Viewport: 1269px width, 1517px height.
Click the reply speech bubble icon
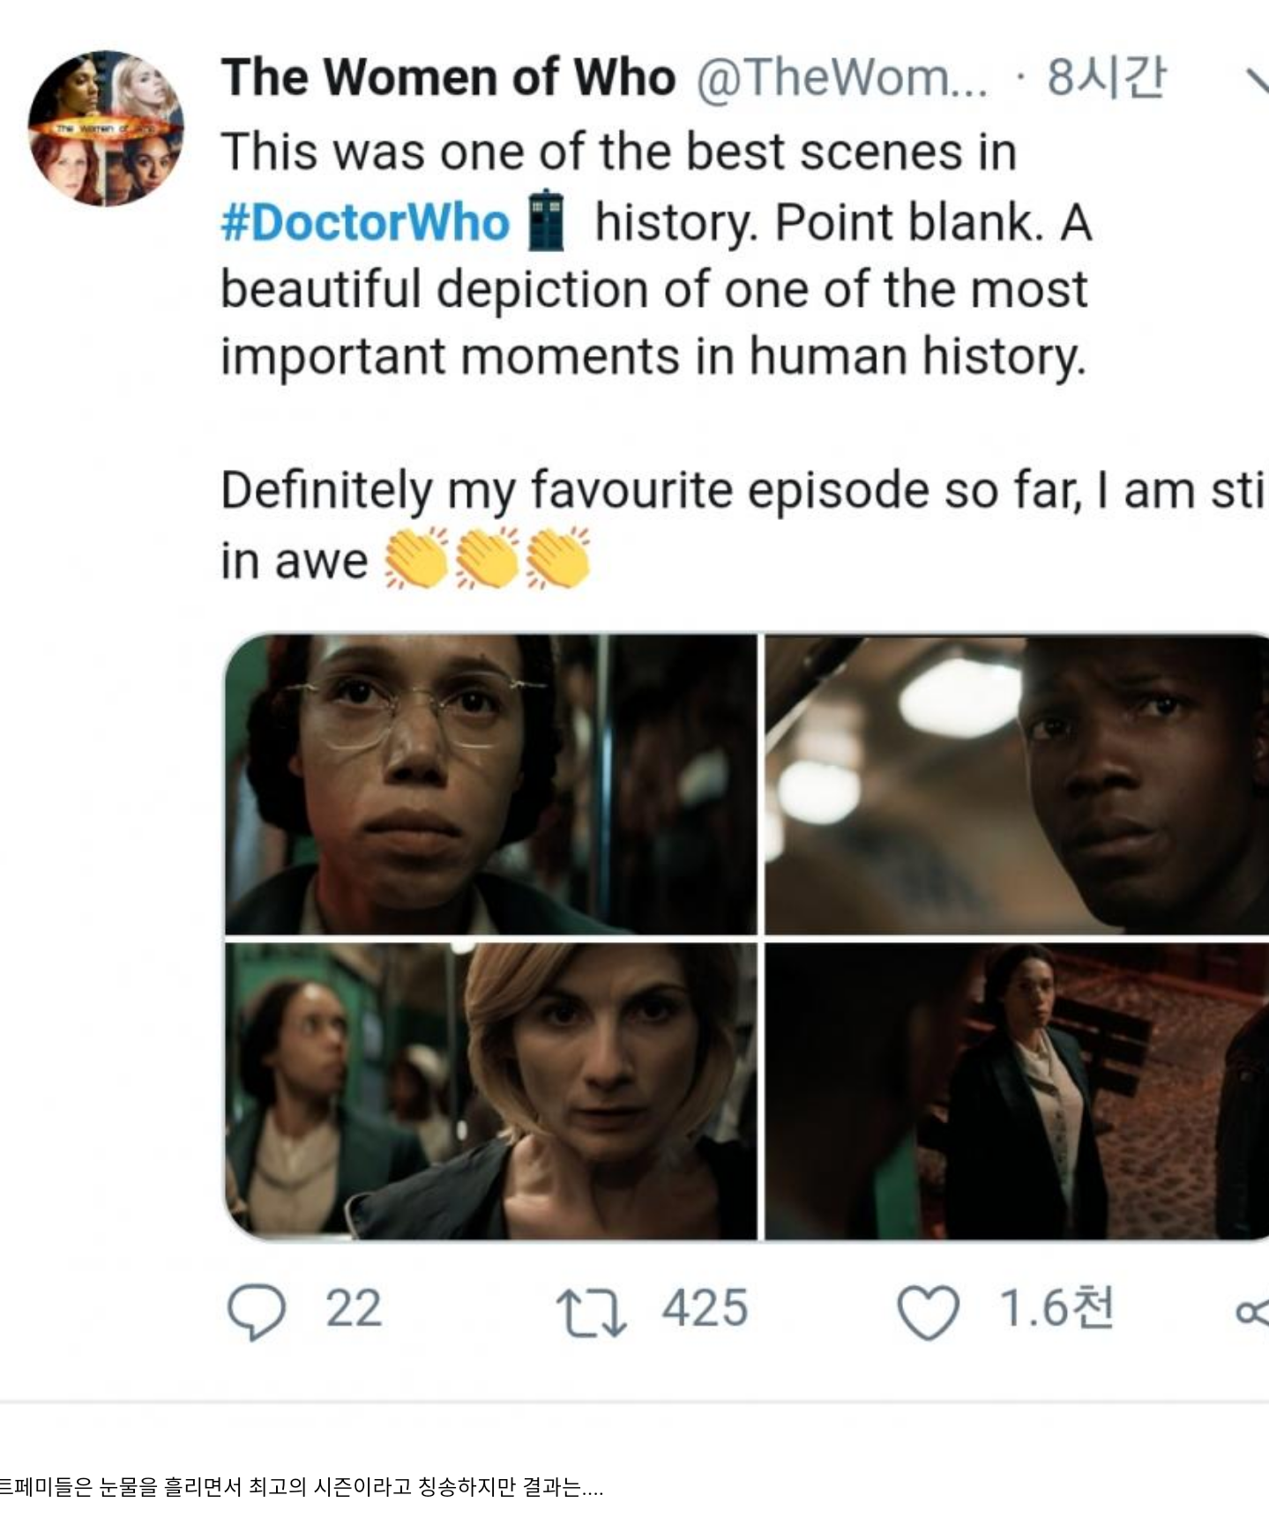tap(256, 1312)
